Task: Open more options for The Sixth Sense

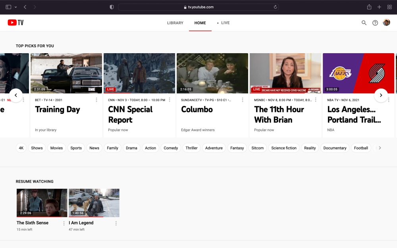Action: [64, 223]
